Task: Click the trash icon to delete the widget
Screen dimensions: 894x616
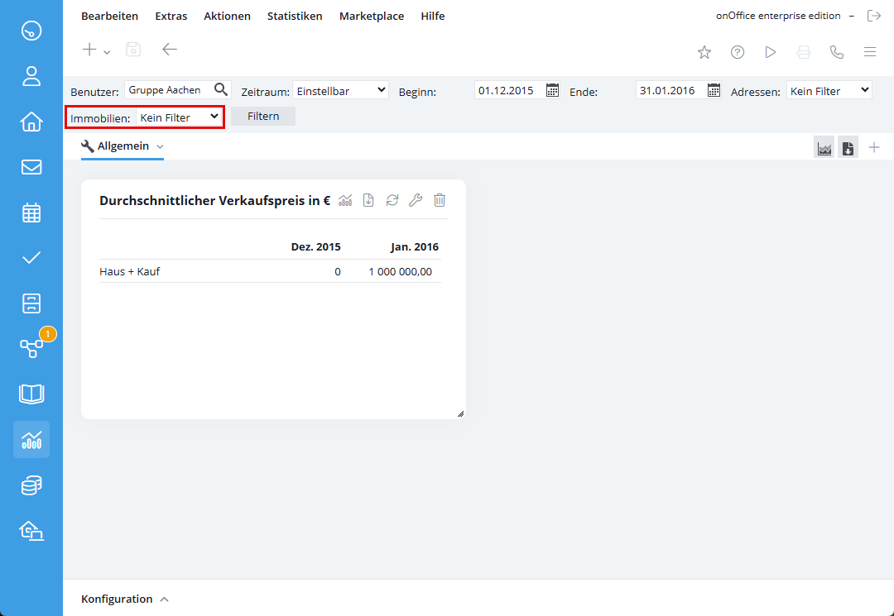Action: (x=440, y=200)
